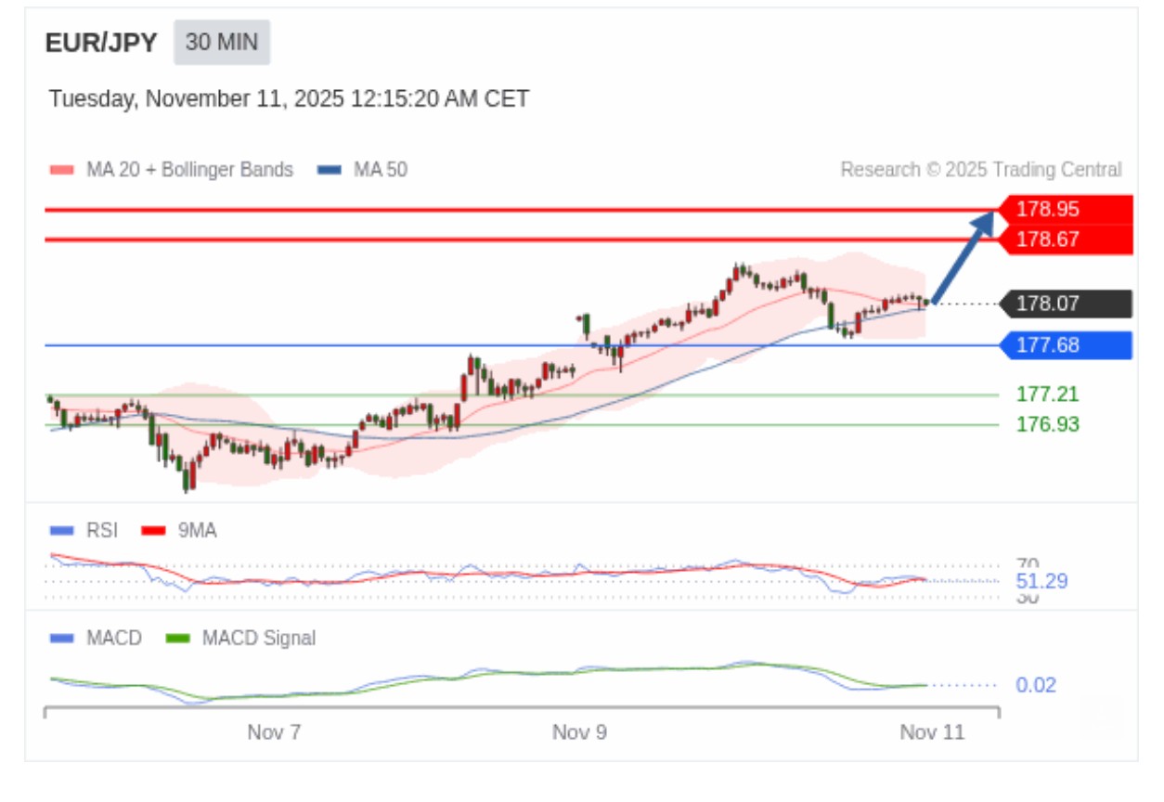Click the Nov 11 date axis label

coord(932,732)
